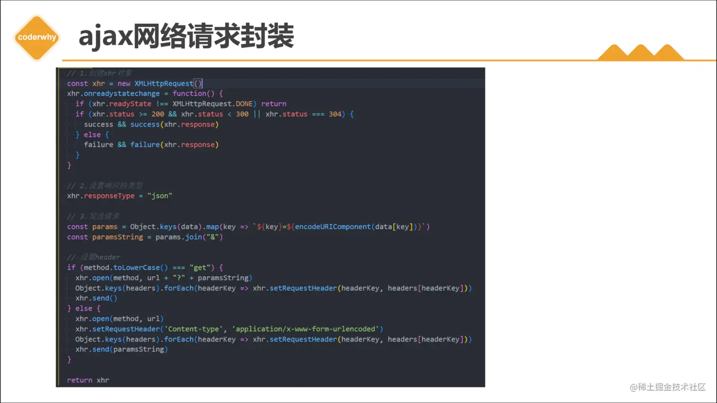Screen dimensions: 717x403
Task: Click the method.toLowerCase() === "get" line
Action: tap(145, 268)
